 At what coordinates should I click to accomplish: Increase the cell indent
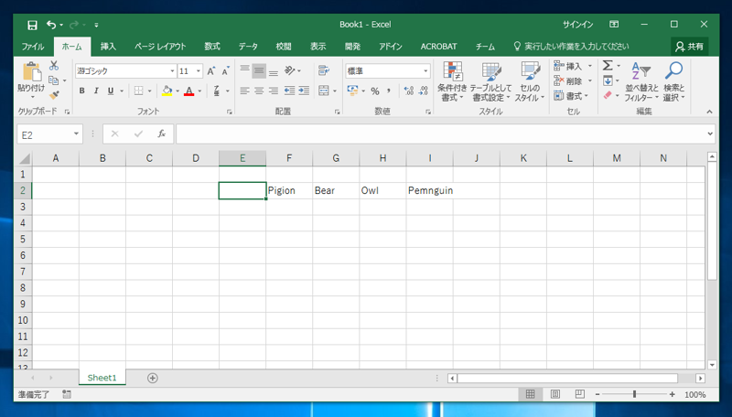304,91
